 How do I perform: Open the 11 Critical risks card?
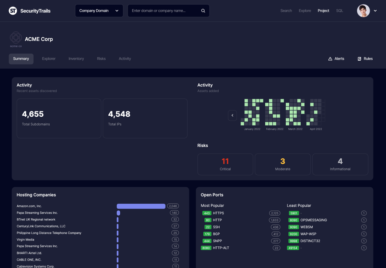[x=225, y=164]
